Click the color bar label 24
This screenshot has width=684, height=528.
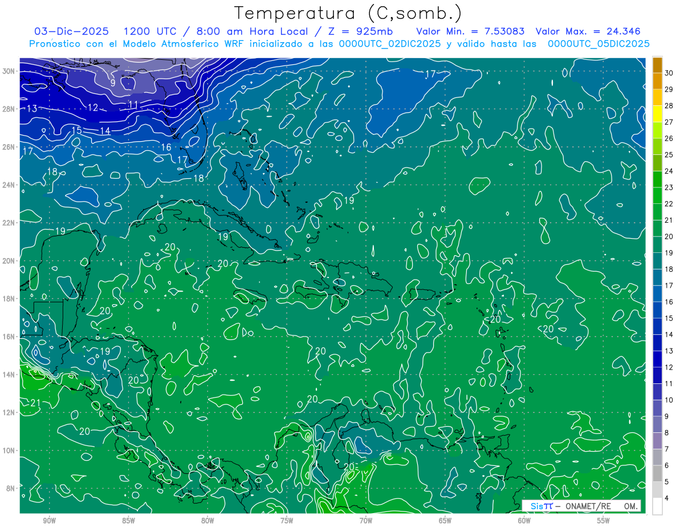tap(669, 171)
